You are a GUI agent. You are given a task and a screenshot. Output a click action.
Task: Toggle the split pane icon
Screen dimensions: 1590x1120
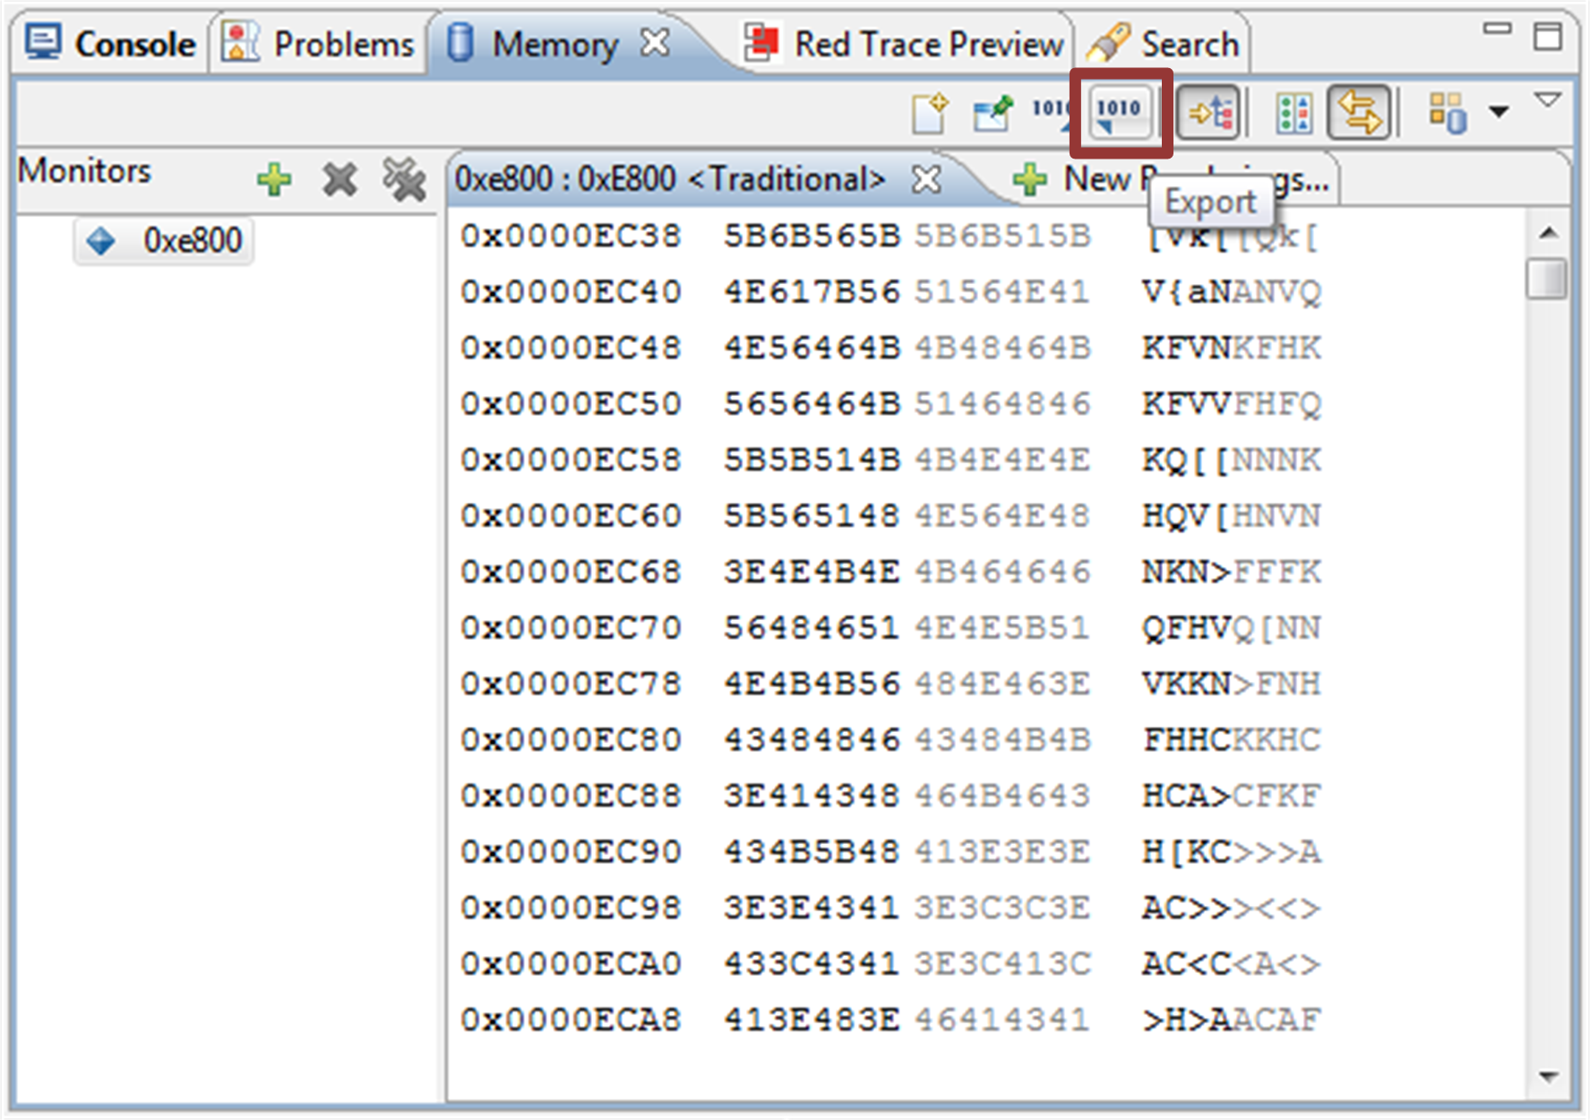point(1293,113)
